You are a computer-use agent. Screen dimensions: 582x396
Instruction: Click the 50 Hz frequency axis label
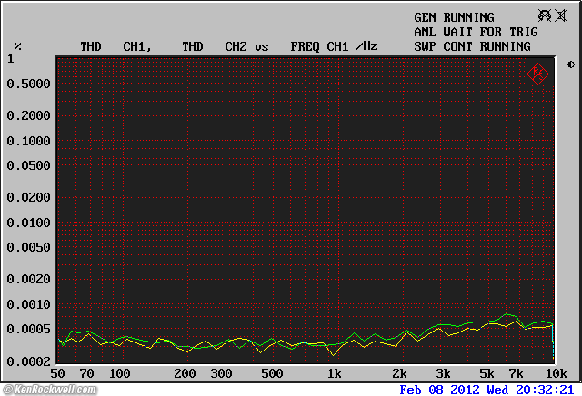(x=58, y=373)
